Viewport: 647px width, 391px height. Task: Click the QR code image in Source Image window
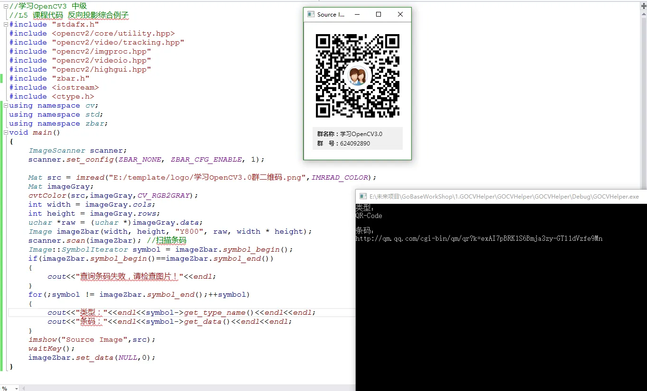tap(357, 75)
